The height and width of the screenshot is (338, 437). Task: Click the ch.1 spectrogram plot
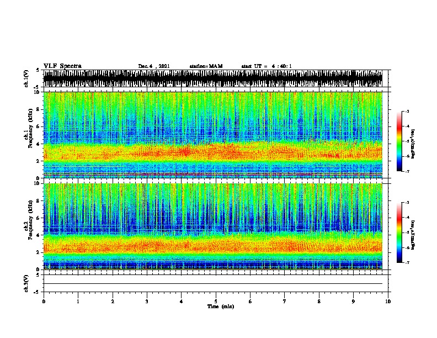pos(213,135)
